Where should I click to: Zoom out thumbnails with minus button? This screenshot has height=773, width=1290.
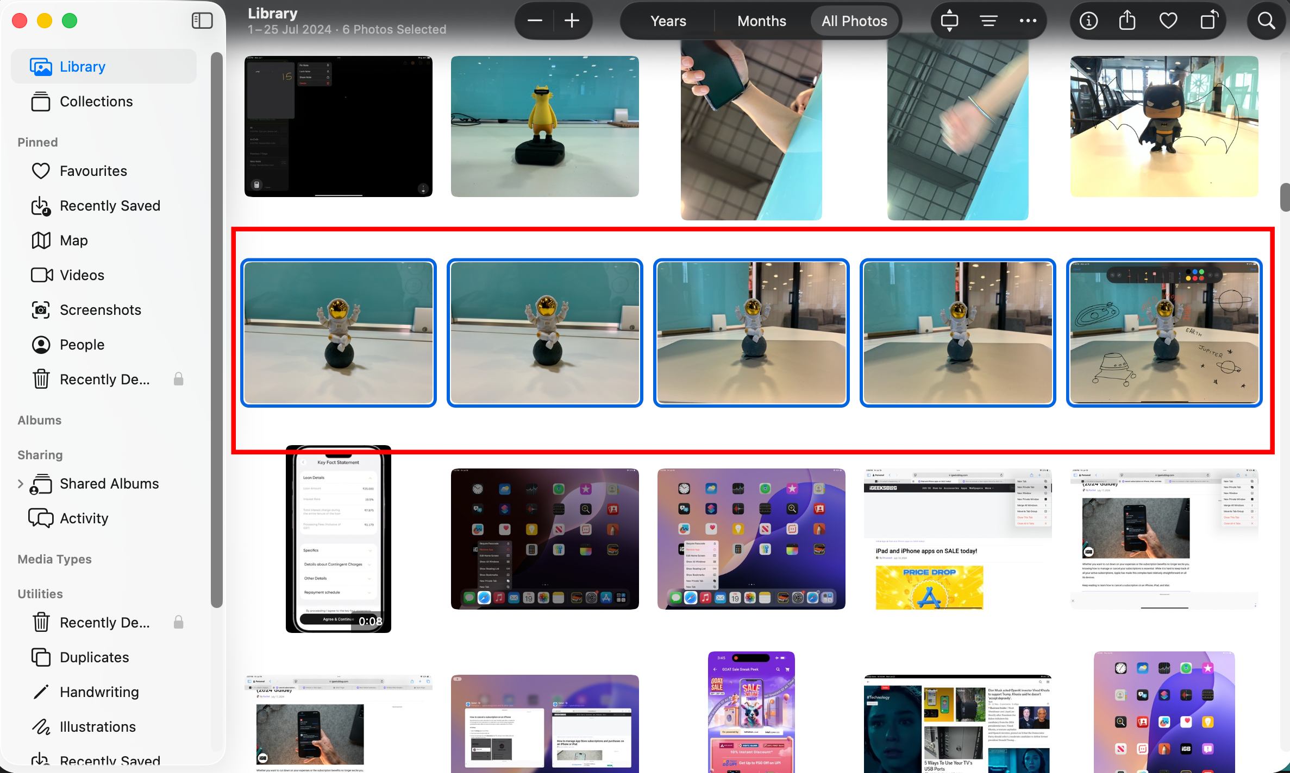535,21
